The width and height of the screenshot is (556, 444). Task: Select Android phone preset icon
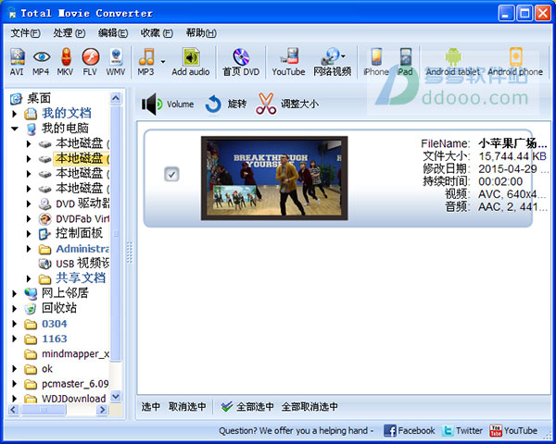[x=515, y=56]
